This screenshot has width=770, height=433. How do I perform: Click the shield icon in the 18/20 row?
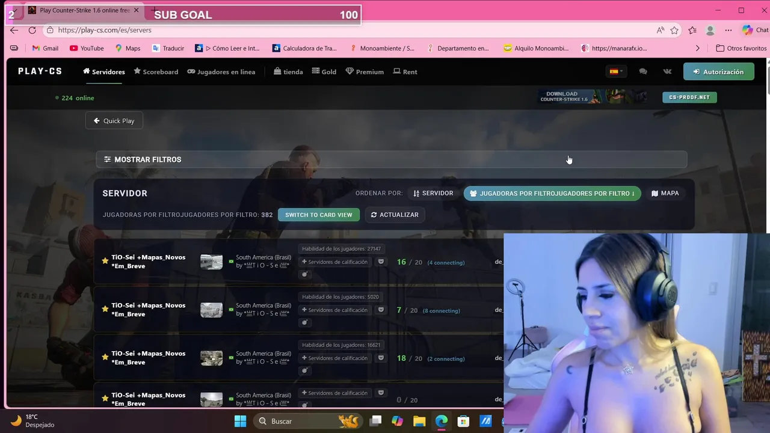pos(380,358)
